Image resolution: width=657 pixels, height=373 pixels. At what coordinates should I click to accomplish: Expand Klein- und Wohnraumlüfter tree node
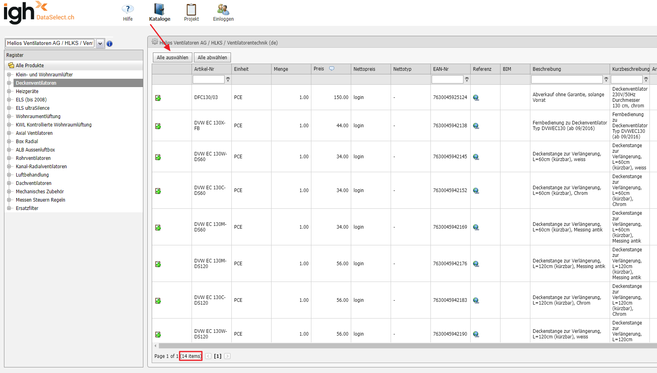(9, 75)
